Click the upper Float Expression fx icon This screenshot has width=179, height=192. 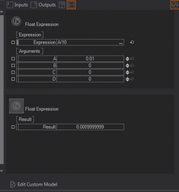pyautogui.click(x=16, y=21)
